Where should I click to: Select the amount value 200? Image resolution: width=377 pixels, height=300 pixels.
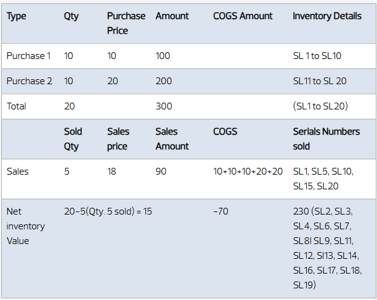(164, 81)
